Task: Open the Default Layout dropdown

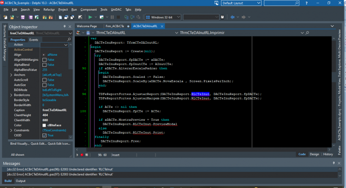Action: [241, 3]
